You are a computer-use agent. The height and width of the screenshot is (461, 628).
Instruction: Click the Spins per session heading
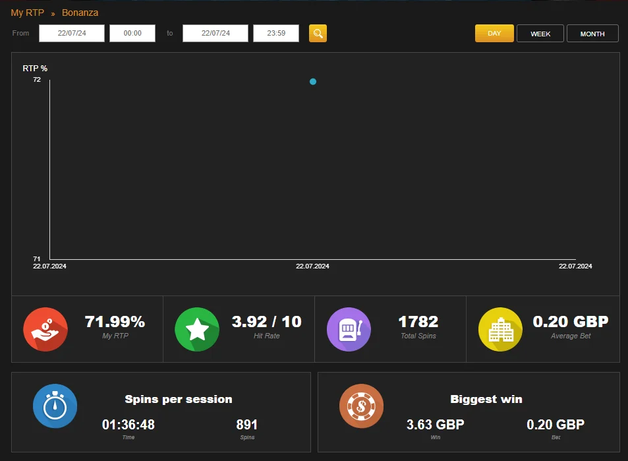[179, 399]
